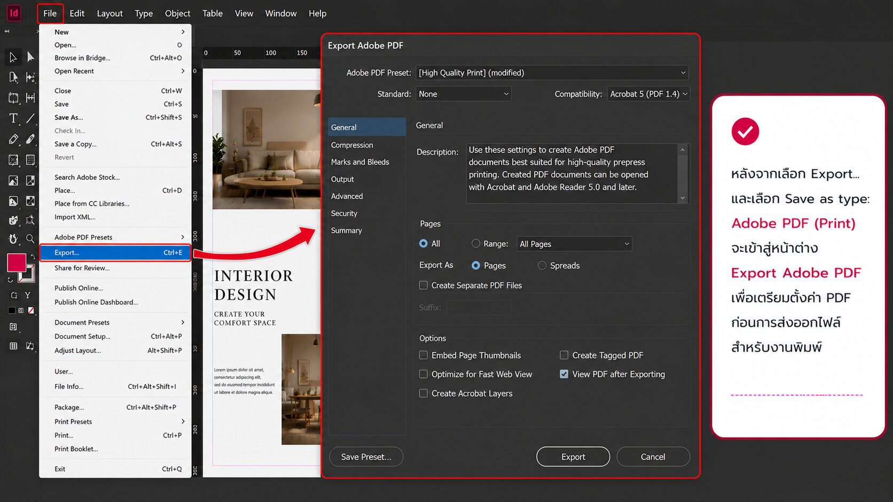
Task: Select the Line tool
Action: (30, 118)
